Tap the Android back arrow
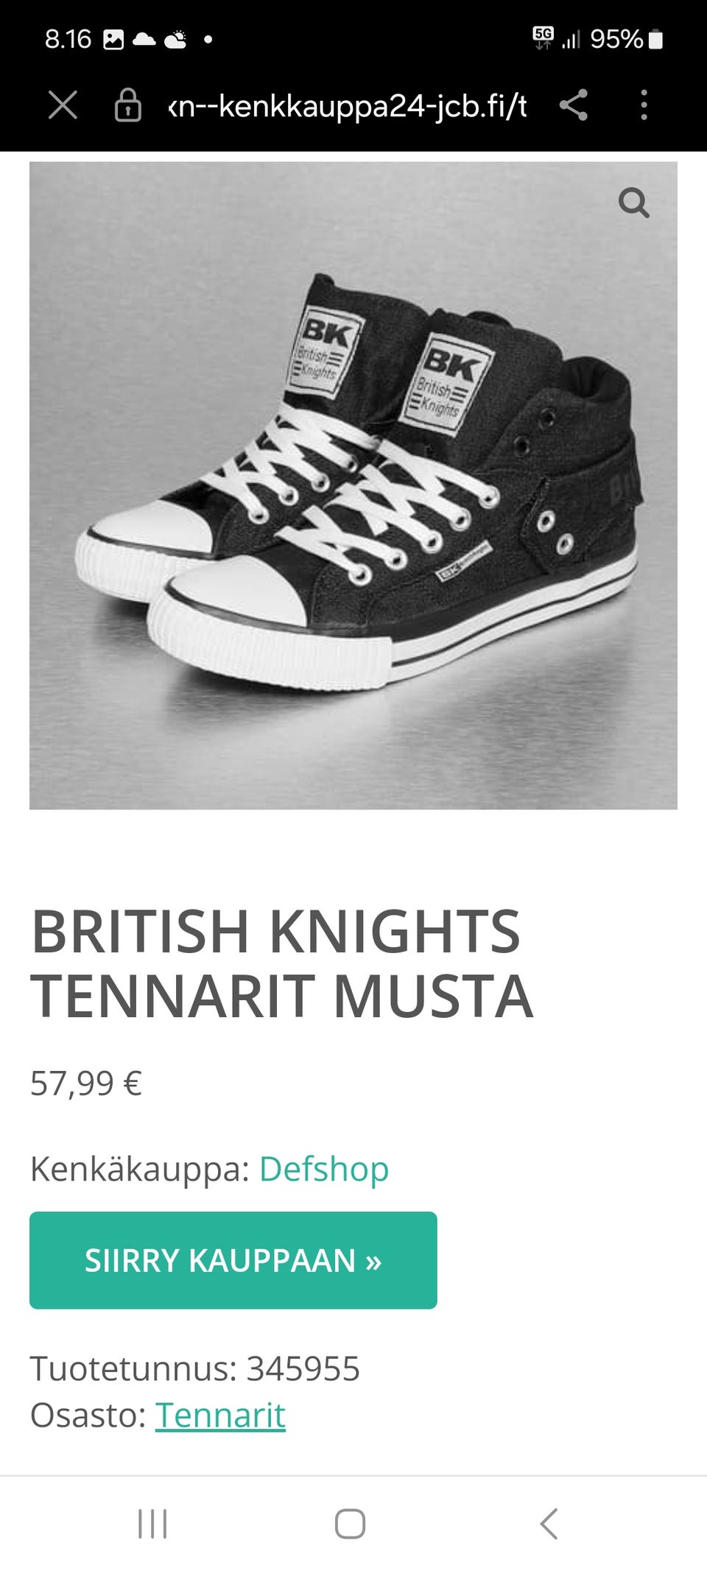This screenshot has height=1571, width=707. pyautogui.click(x=549, y=1524)
